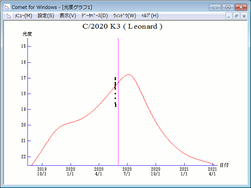Click the document icon in menu bar

tap(9, 16)
